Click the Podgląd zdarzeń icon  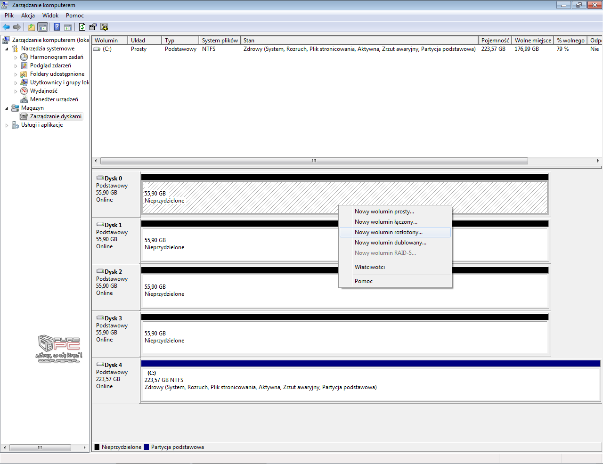(24, 65)
